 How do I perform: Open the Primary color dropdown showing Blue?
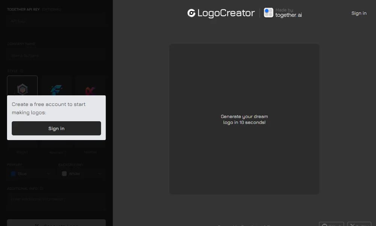(x=30, y=174)
